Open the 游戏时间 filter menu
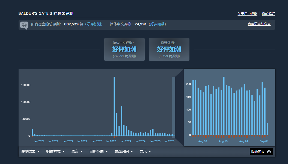This screenshot has height=164, width=288. (x=124, y=151)
